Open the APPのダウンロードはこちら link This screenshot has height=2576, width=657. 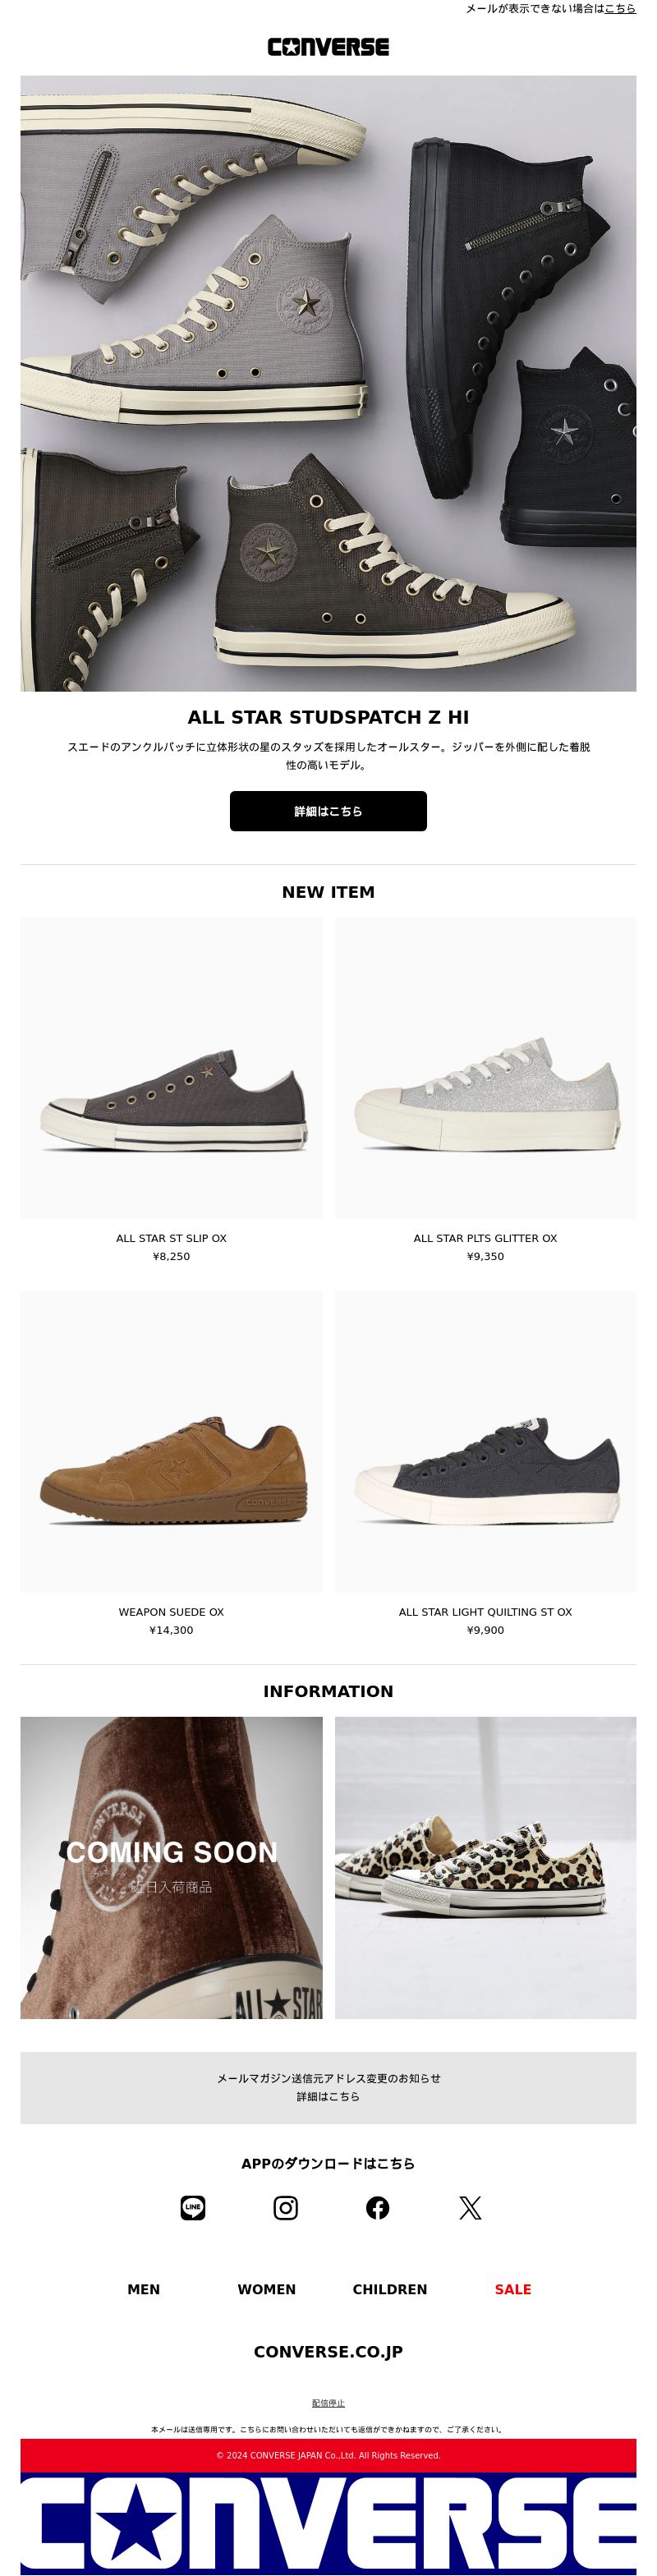[328, 2163]
